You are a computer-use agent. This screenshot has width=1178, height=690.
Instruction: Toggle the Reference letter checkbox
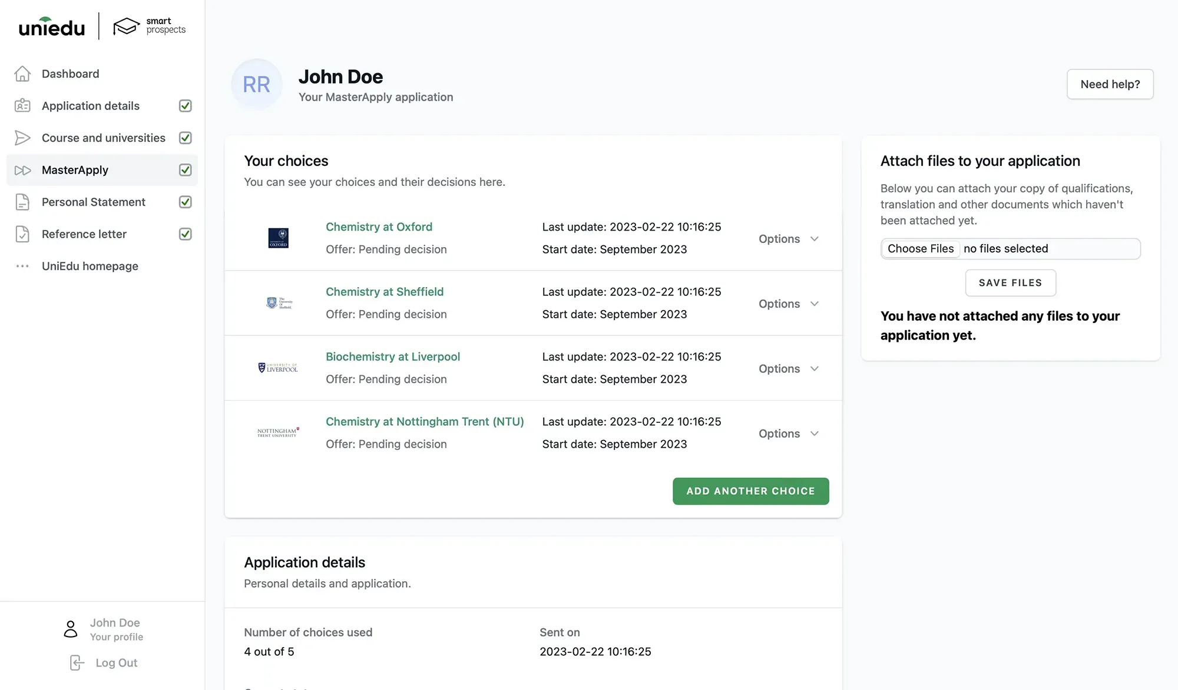point(185,234)
